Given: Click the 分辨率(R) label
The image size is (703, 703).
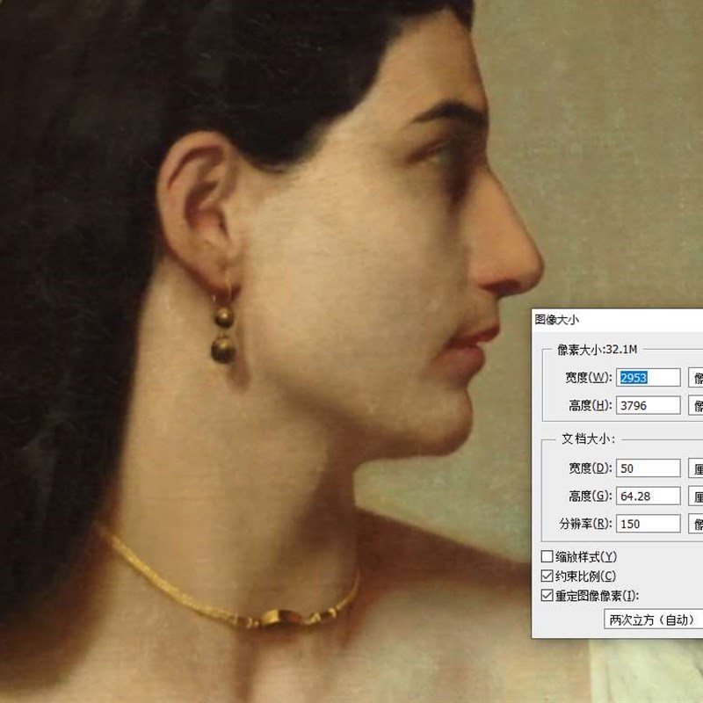Looking at the screenshot, I should 585,524.
